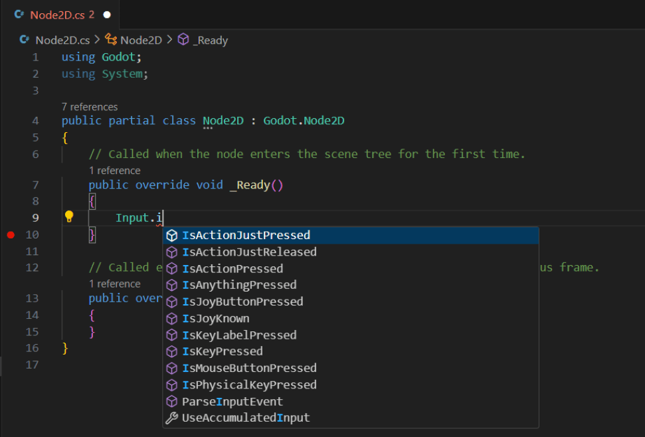The image size is (645, 437).
Task: Click line number 9 in the gutter
Action: tap(35, 218)
